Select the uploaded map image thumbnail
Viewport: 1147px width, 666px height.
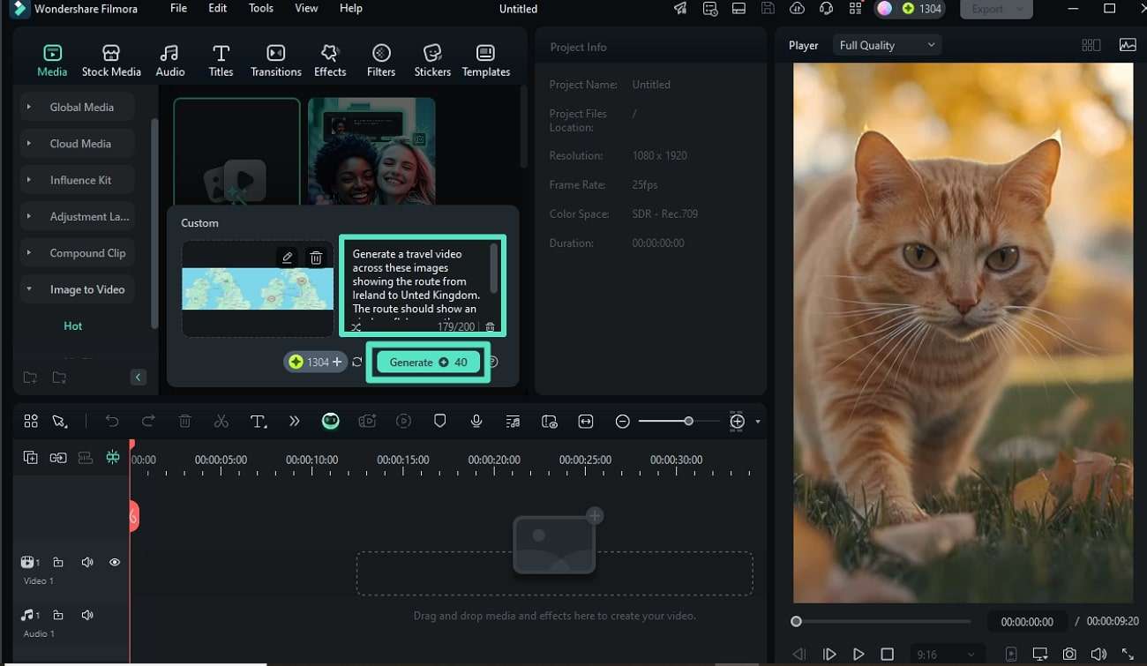(x=258, y=288)
